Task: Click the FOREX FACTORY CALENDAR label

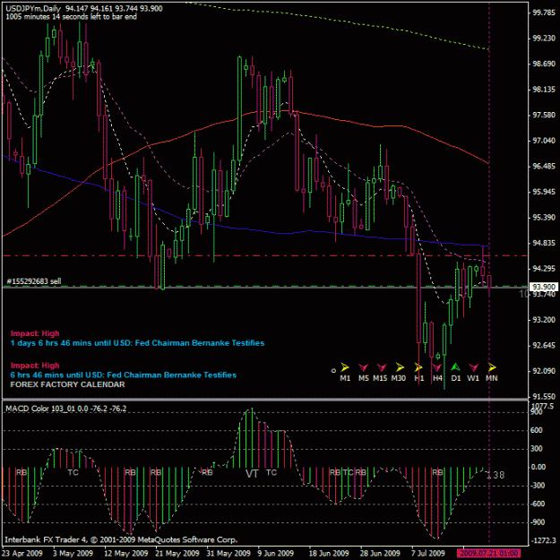Action: (x=67, y=384)
